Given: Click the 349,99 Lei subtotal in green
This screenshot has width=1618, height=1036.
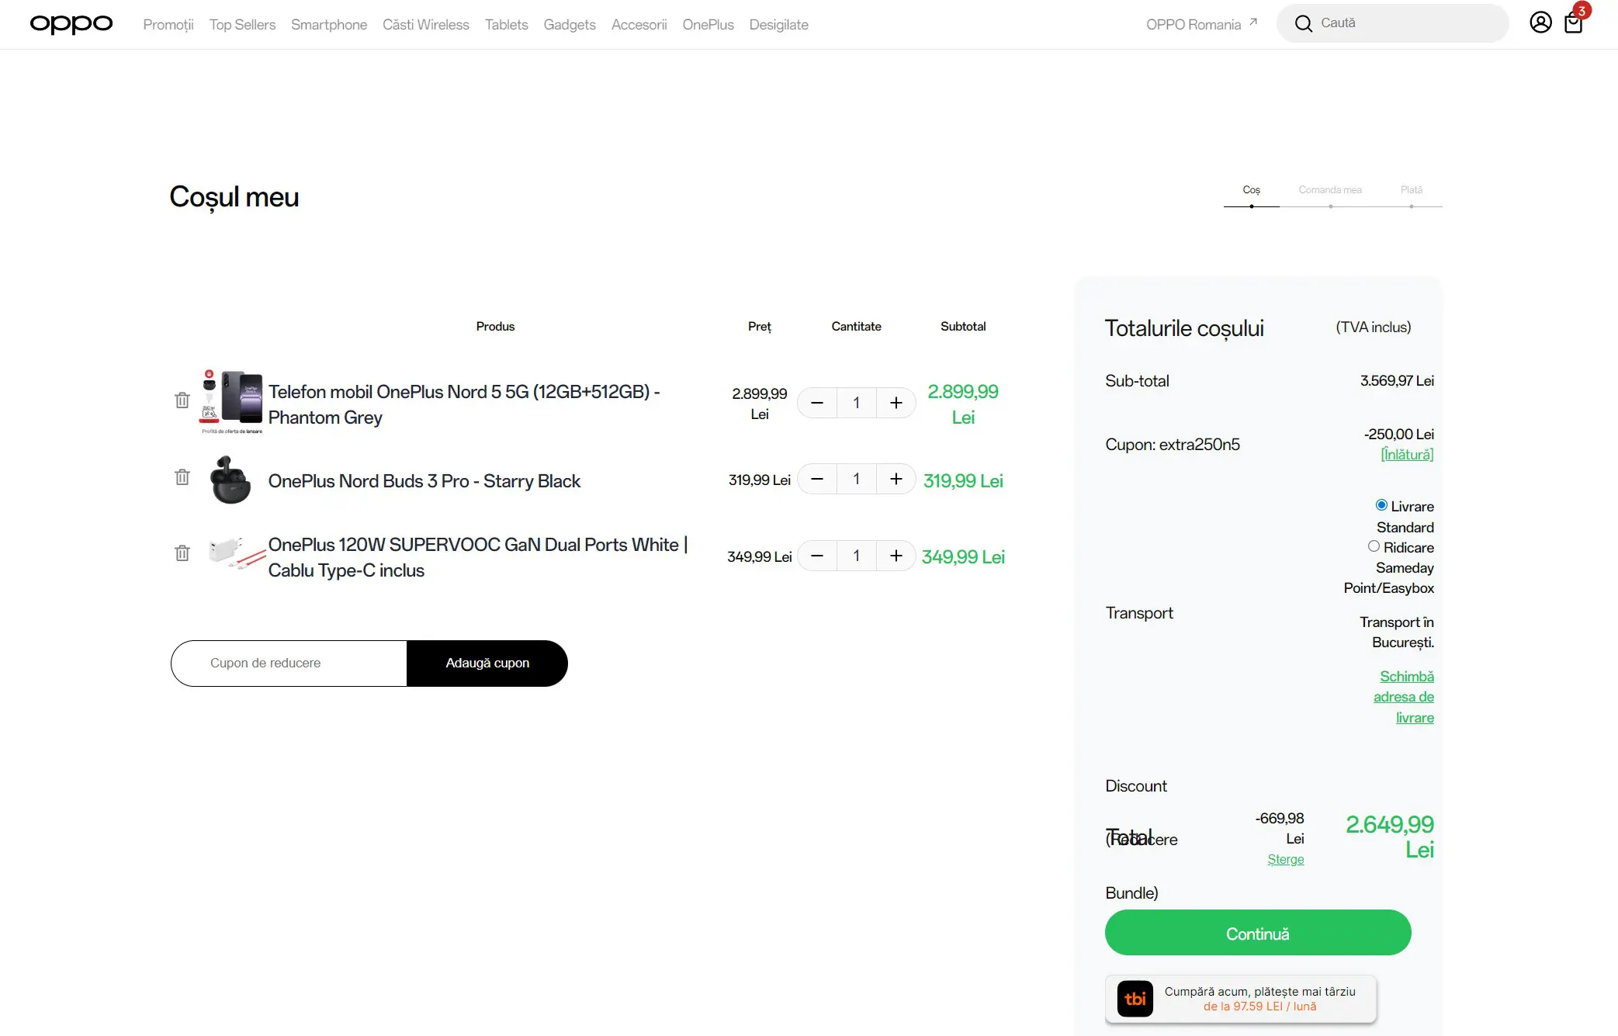Looking at the screenshot, I should click(x=963, y=557).
